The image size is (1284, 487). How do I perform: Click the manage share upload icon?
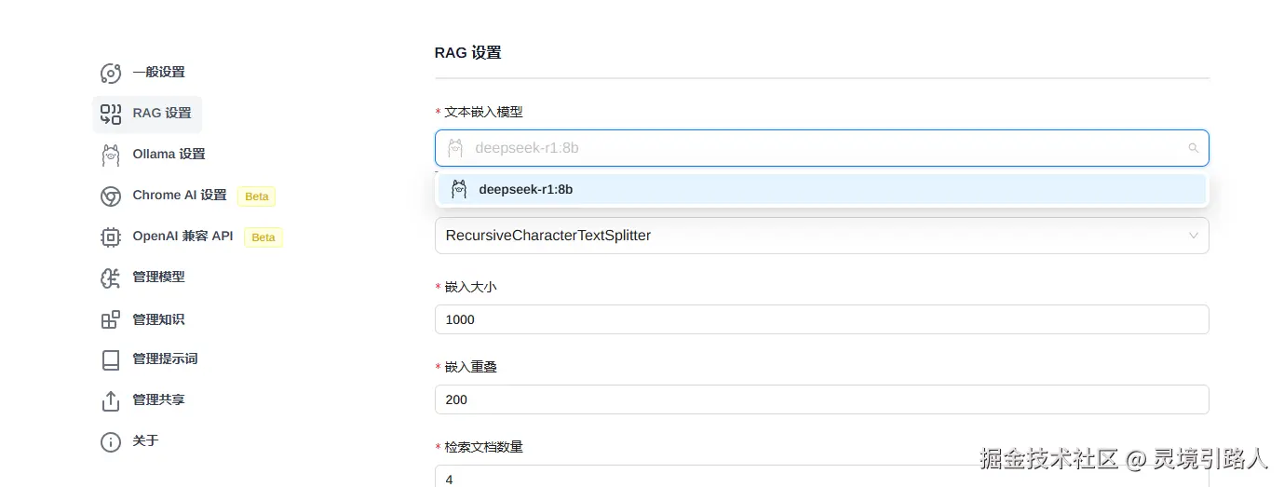tap(111, 400)
